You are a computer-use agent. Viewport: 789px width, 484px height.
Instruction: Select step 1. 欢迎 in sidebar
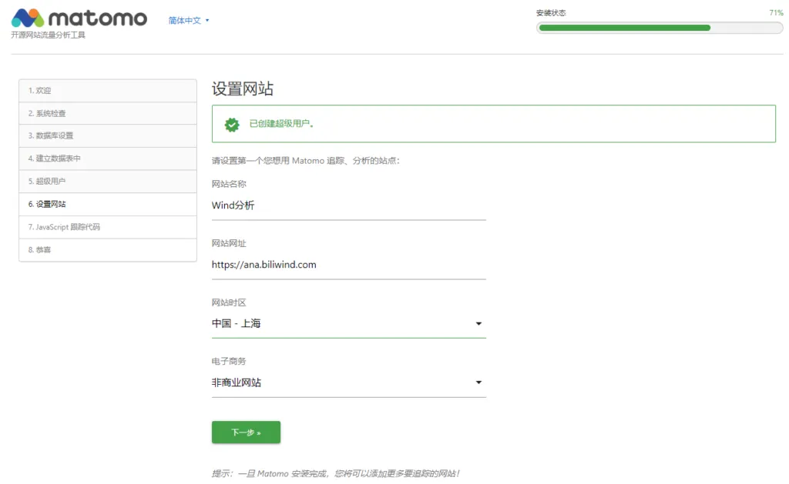coord(107,91)
